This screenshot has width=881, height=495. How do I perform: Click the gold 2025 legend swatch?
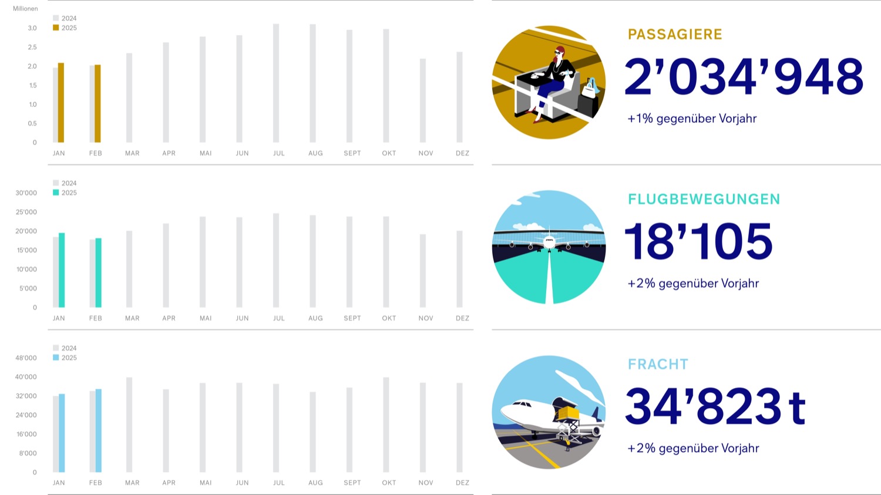(x=56, y=28)
